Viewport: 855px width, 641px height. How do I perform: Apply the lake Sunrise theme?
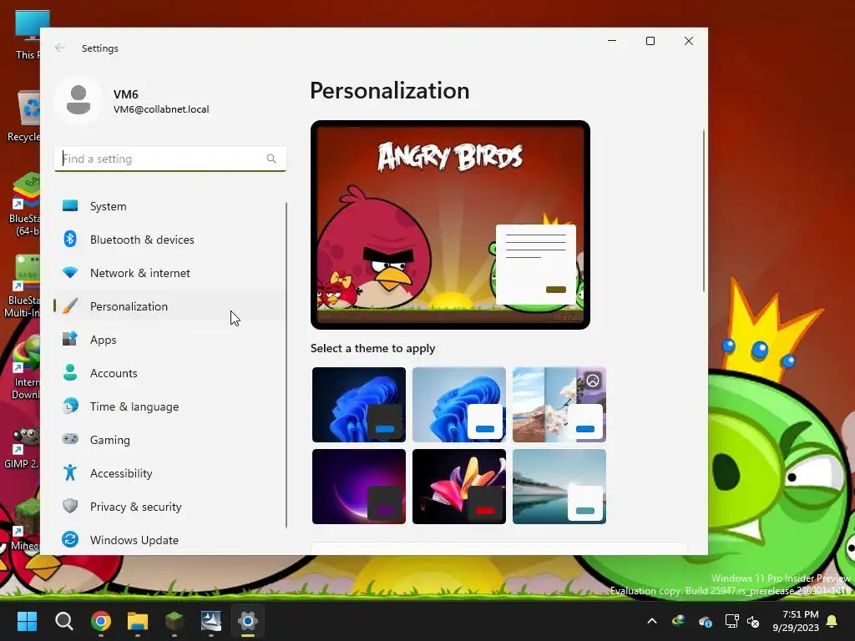(559, 487)
